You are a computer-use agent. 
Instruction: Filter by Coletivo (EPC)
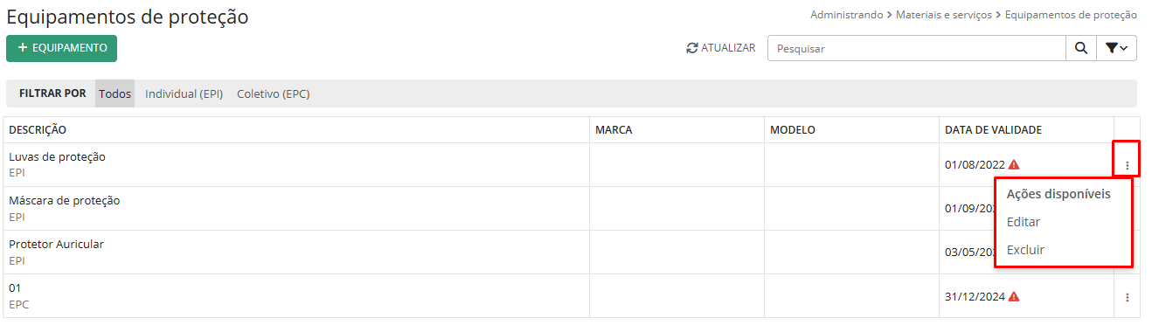[x=274, y=93]
